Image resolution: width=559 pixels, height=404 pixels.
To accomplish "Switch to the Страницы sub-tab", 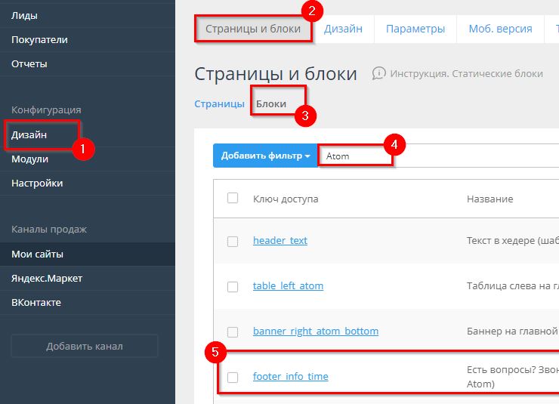I will click(x=219, y=104).
